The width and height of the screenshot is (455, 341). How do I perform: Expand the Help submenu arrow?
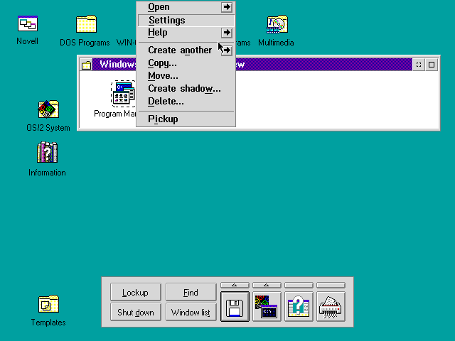(227, 33)
